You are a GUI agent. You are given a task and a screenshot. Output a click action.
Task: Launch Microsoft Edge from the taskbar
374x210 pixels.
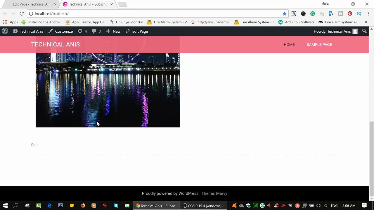[49, 206]
